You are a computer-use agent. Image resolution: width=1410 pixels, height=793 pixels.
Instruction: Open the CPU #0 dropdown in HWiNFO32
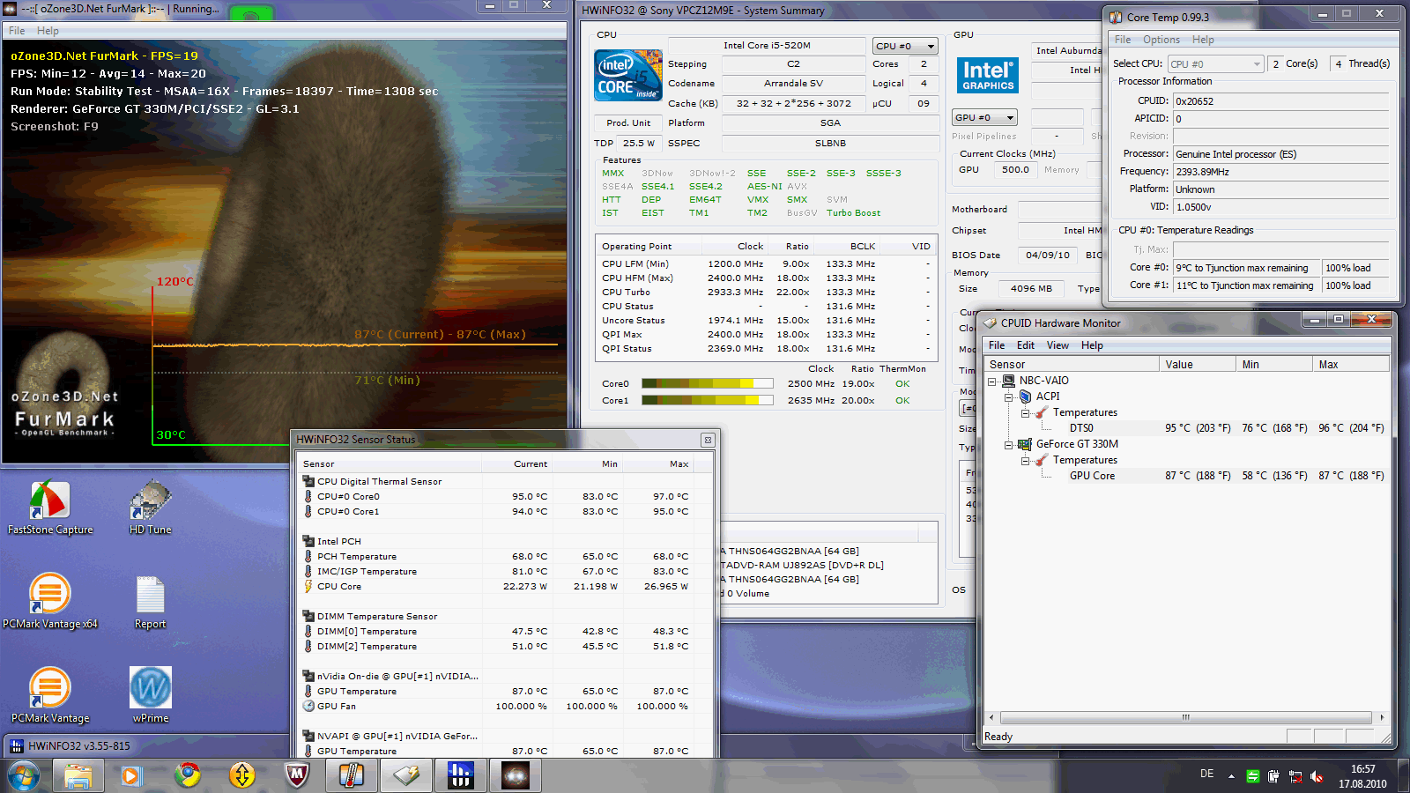point(905,46)
